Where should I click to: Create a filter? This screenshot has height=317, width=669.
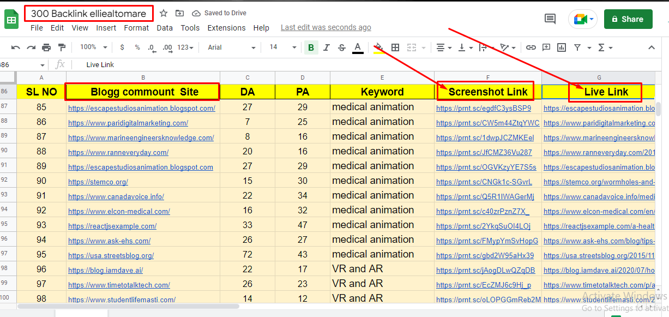click(578, 47)
